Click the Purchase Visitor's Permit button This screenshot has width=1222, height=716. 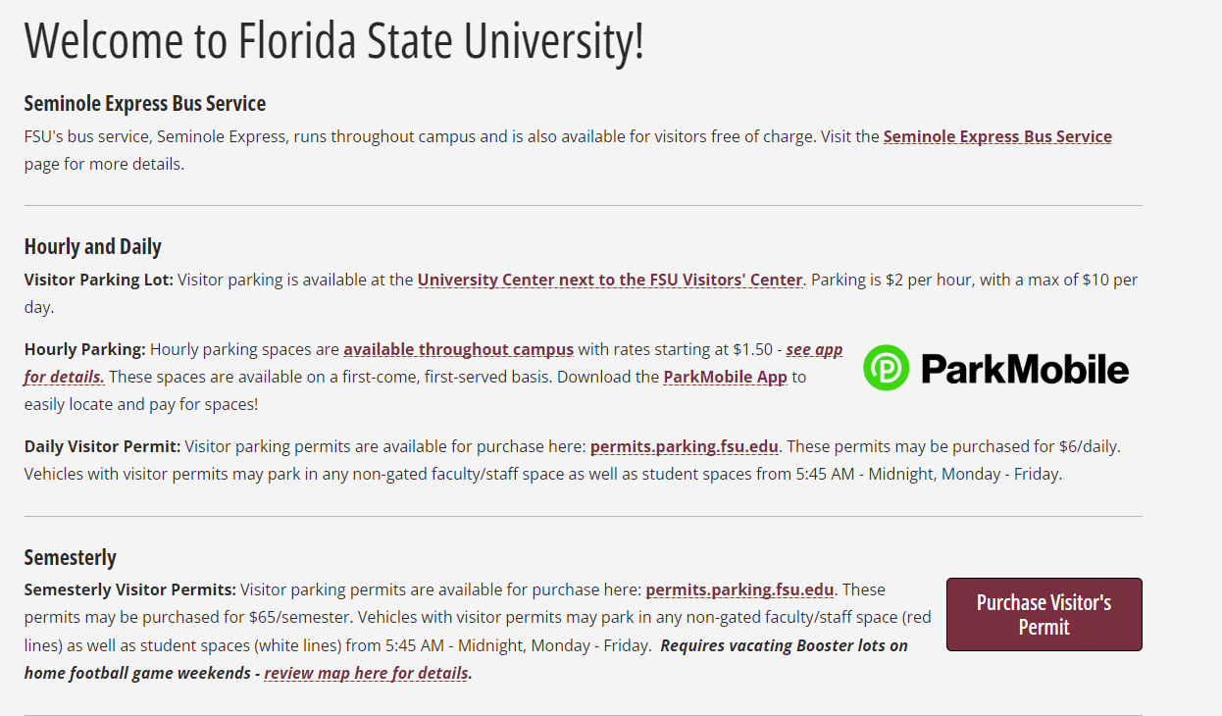1044,614
